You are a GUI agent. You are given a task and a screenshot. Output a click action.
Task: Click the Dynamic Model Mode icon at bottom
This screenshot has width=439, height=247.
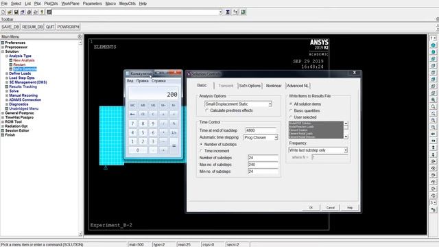pos(433,210)
